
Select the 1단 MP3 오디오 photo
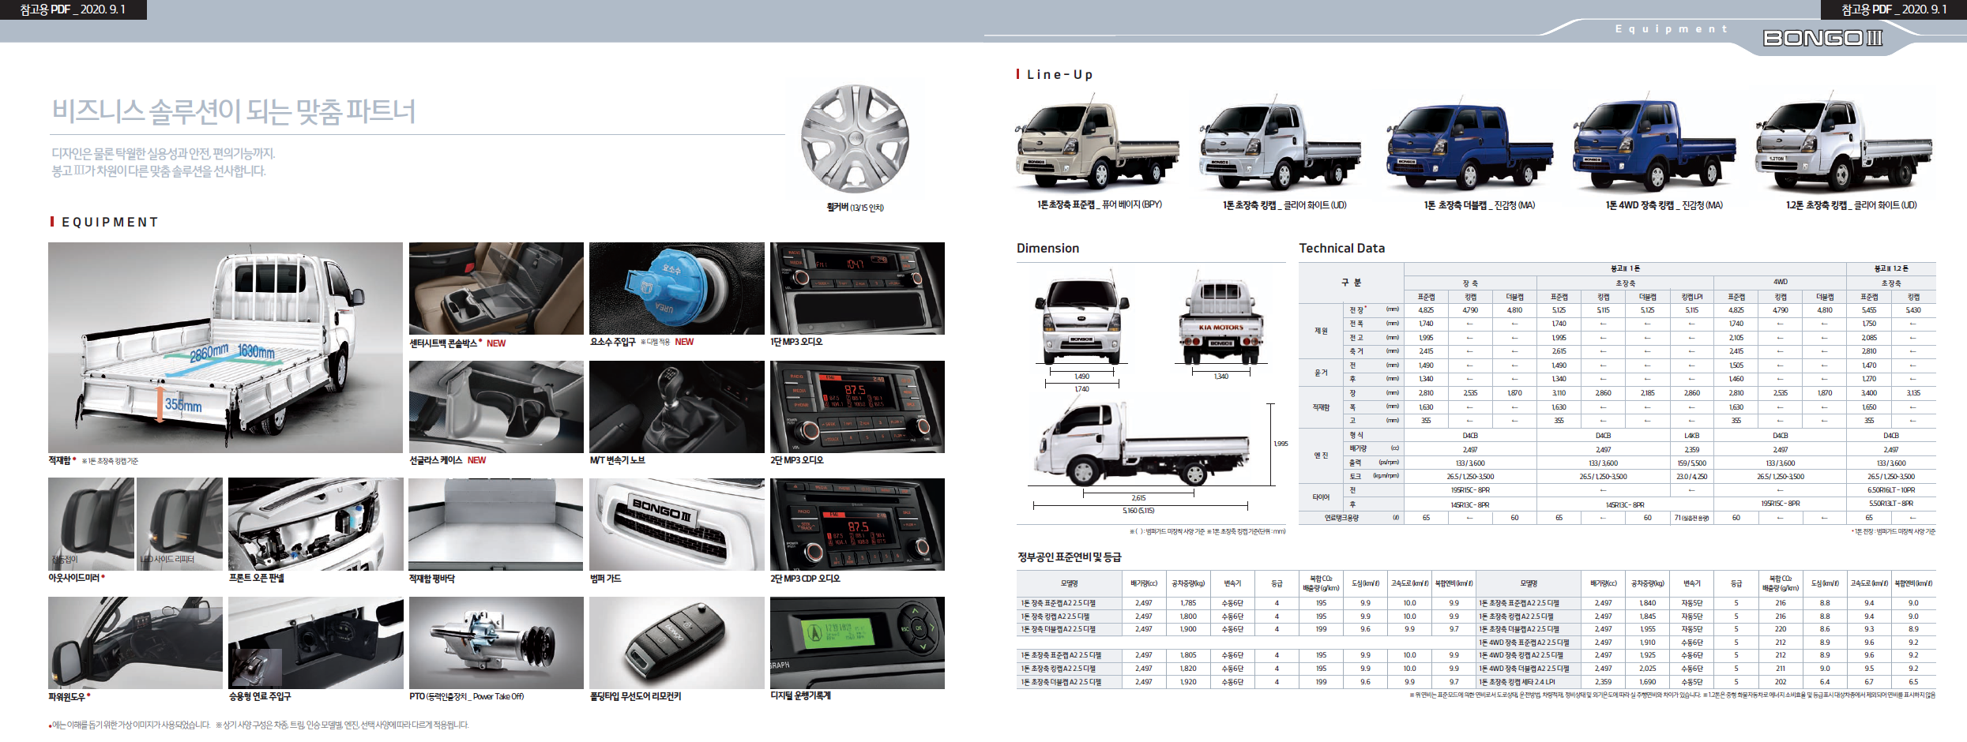857,288
